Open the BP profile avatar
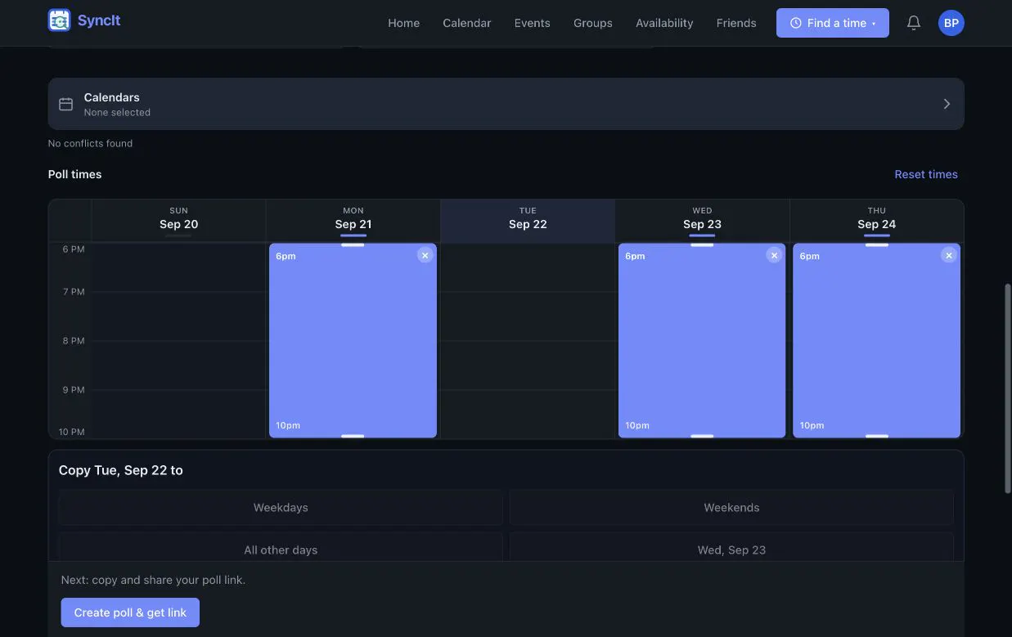1012x637 pixels. coord(951,23)
